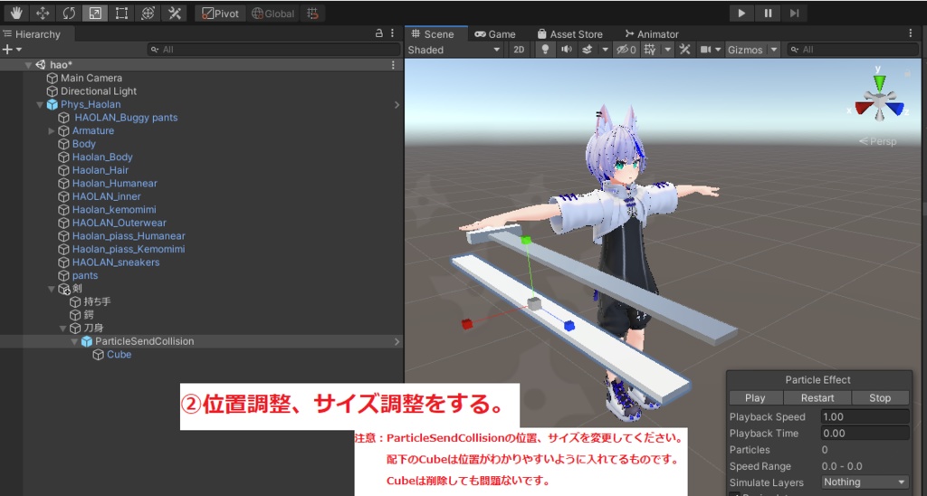927x496 pixels.
Task: Click Stop in Particle Effect
Action: (x=880, y=398)
